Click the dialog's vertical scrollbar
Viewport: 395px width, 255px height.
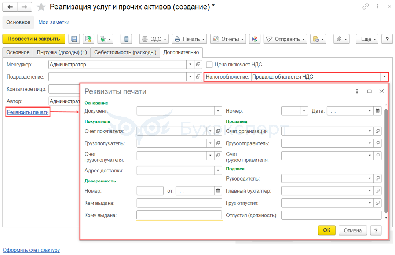[x=386, y=161]
